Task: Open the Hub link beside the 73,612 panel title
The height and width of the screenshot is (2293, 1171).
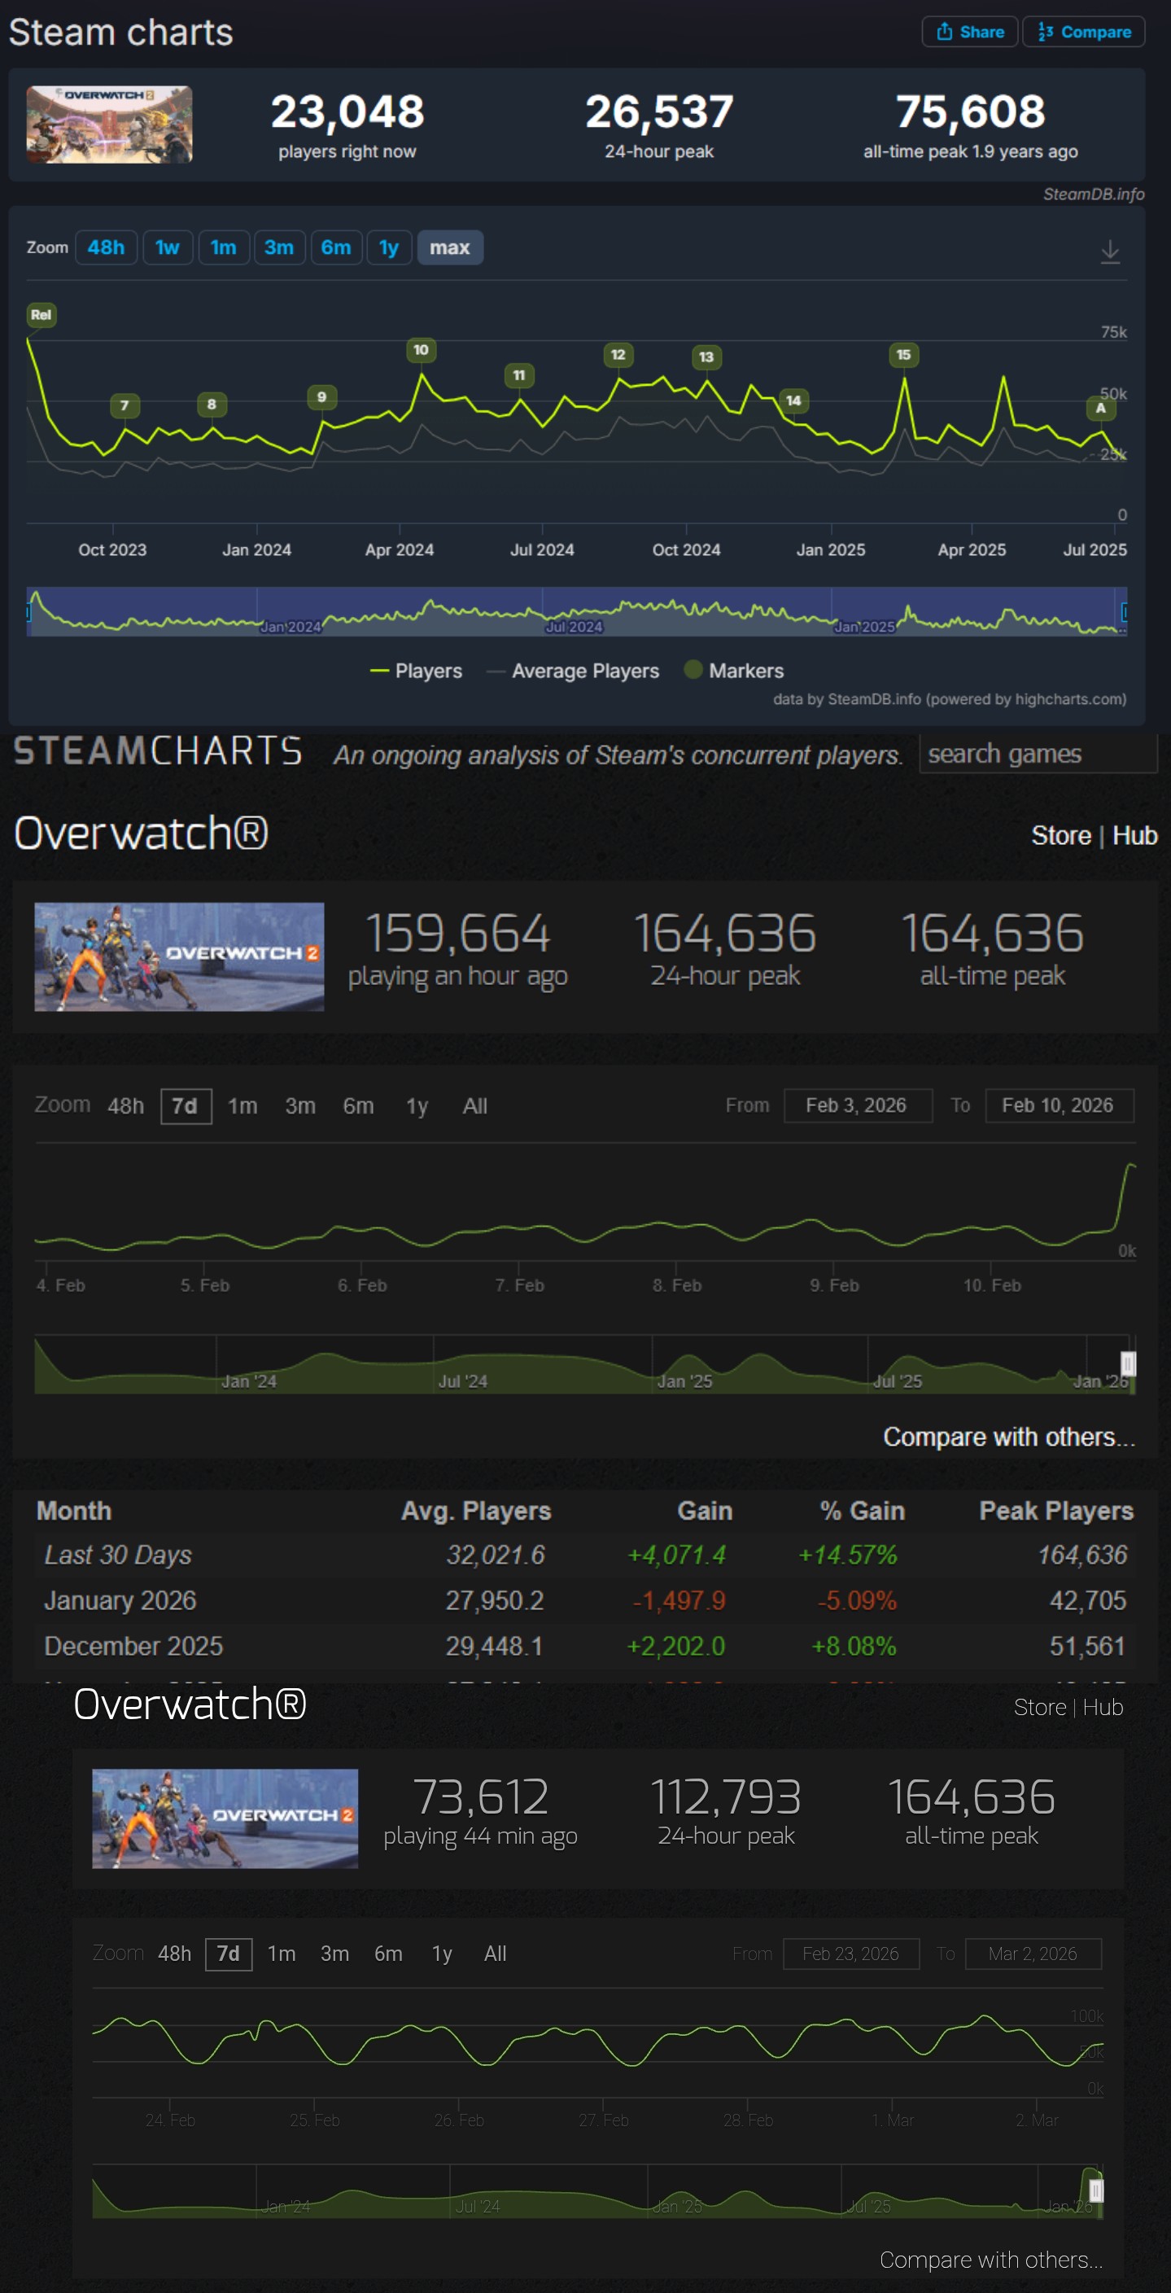Action: point(1103,1707)
